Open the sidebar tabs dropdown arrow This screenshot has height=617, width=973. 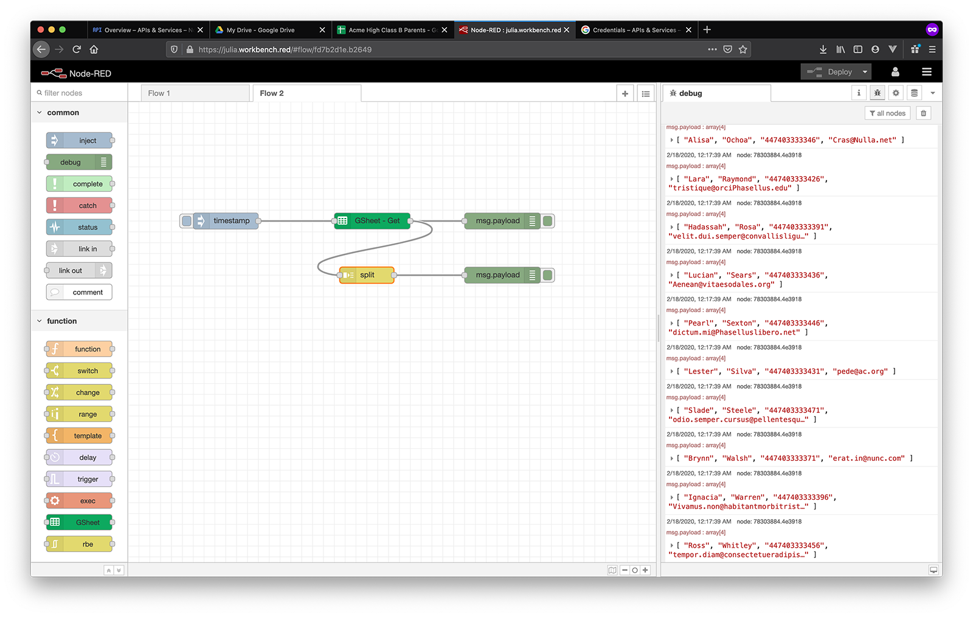[932, 93]
